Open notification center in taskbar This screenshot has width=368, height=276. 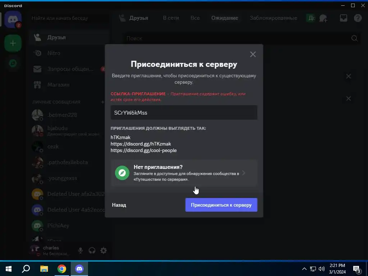click(357, 270)
